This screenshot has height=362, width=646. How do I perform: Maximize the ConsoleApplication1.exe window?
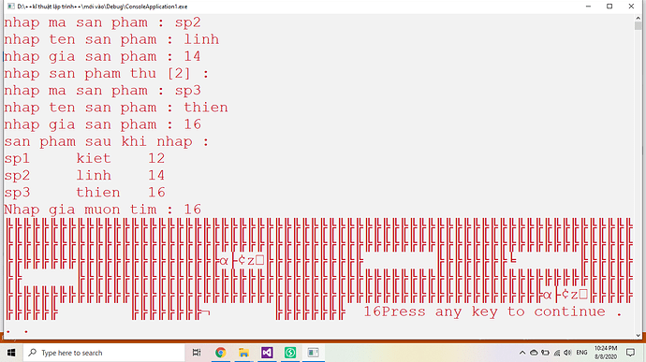tap(609, 7)
